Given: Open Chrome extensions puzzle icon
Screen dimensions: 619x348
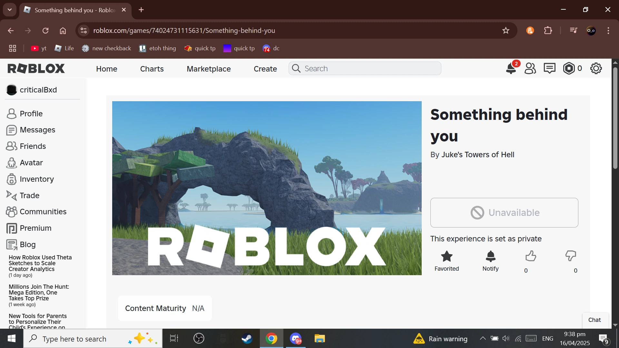Looking at the screenshot, I should point(548,31).
